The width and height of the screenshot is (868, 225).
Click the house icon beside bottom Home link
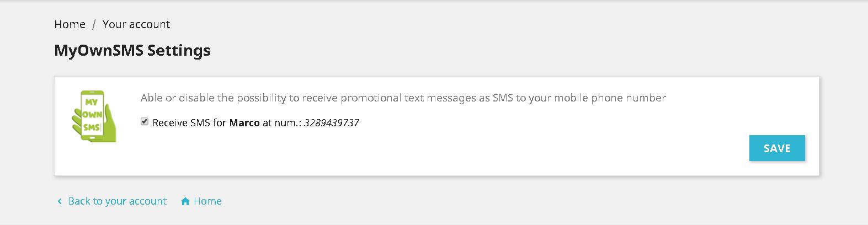[185, 201]
